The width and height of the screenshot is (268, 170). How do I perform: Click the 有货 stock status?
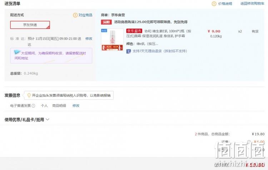point(255,31)
